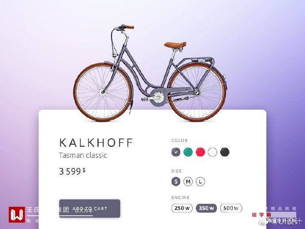Select size S option
Viewport: 305px width, 229px height.
point(176,182)
